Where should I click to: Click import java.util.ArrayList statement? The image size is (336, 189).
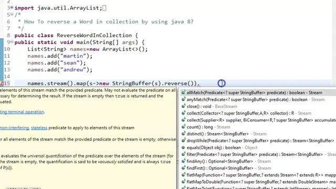58,8
